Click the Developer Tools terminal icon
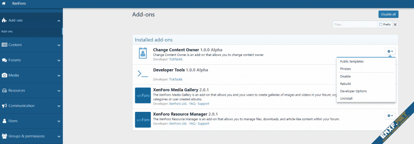Viewport: 414px width, 144px height. point(143,74)
